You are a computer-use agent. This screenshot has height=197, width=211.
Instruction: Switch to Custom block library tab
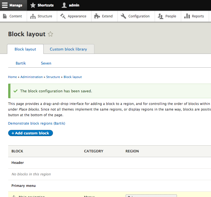click(68, 49)
